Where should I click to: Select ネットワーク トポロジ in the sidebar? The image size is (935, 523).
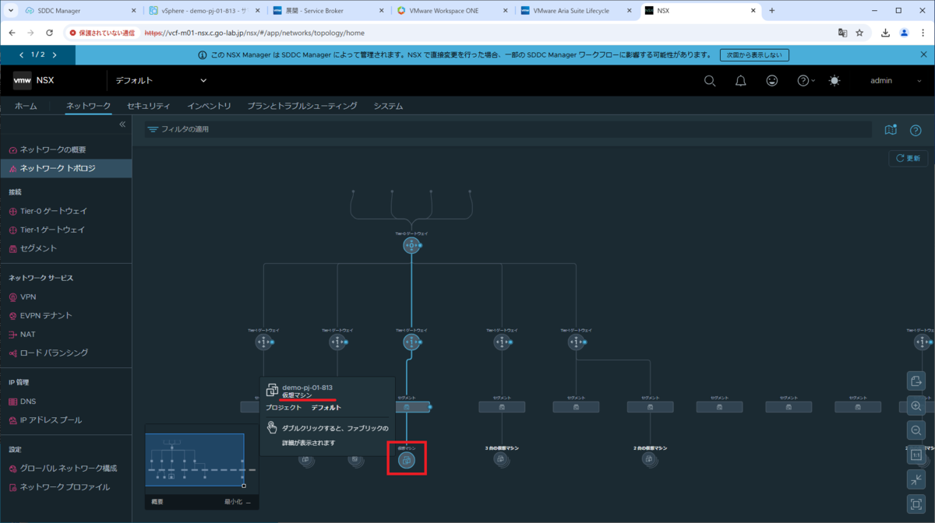65,168
